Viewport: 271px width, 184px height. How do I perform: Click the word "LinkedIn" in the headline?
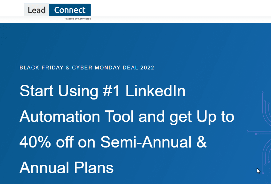(x=155, y=91)
